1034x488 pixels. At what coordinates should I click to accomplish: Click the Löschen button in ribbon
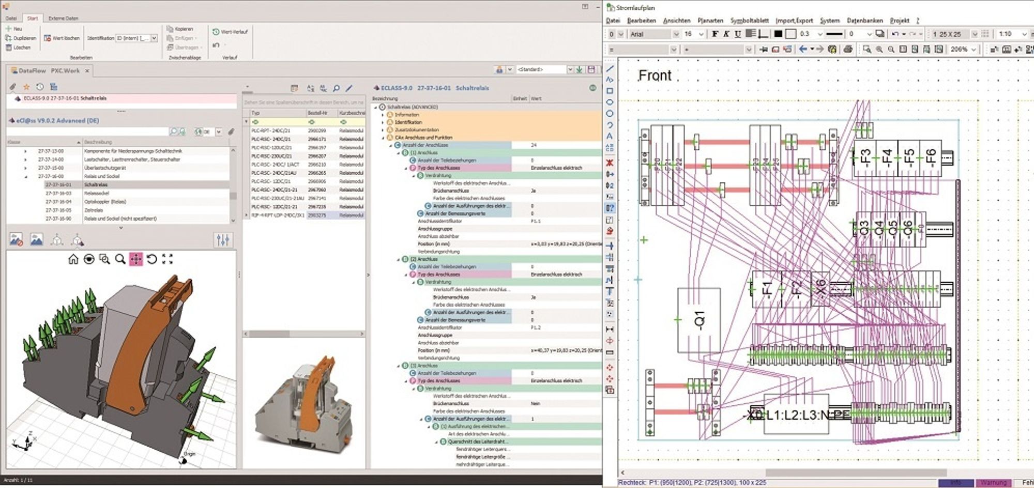18,48
